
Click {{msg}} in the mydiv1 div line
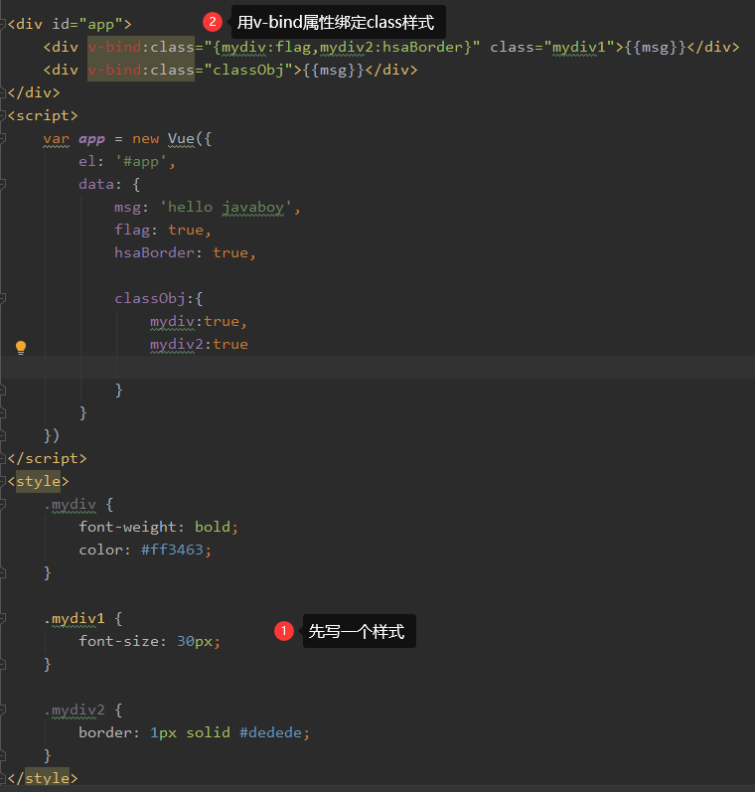(x=655, y=48)
